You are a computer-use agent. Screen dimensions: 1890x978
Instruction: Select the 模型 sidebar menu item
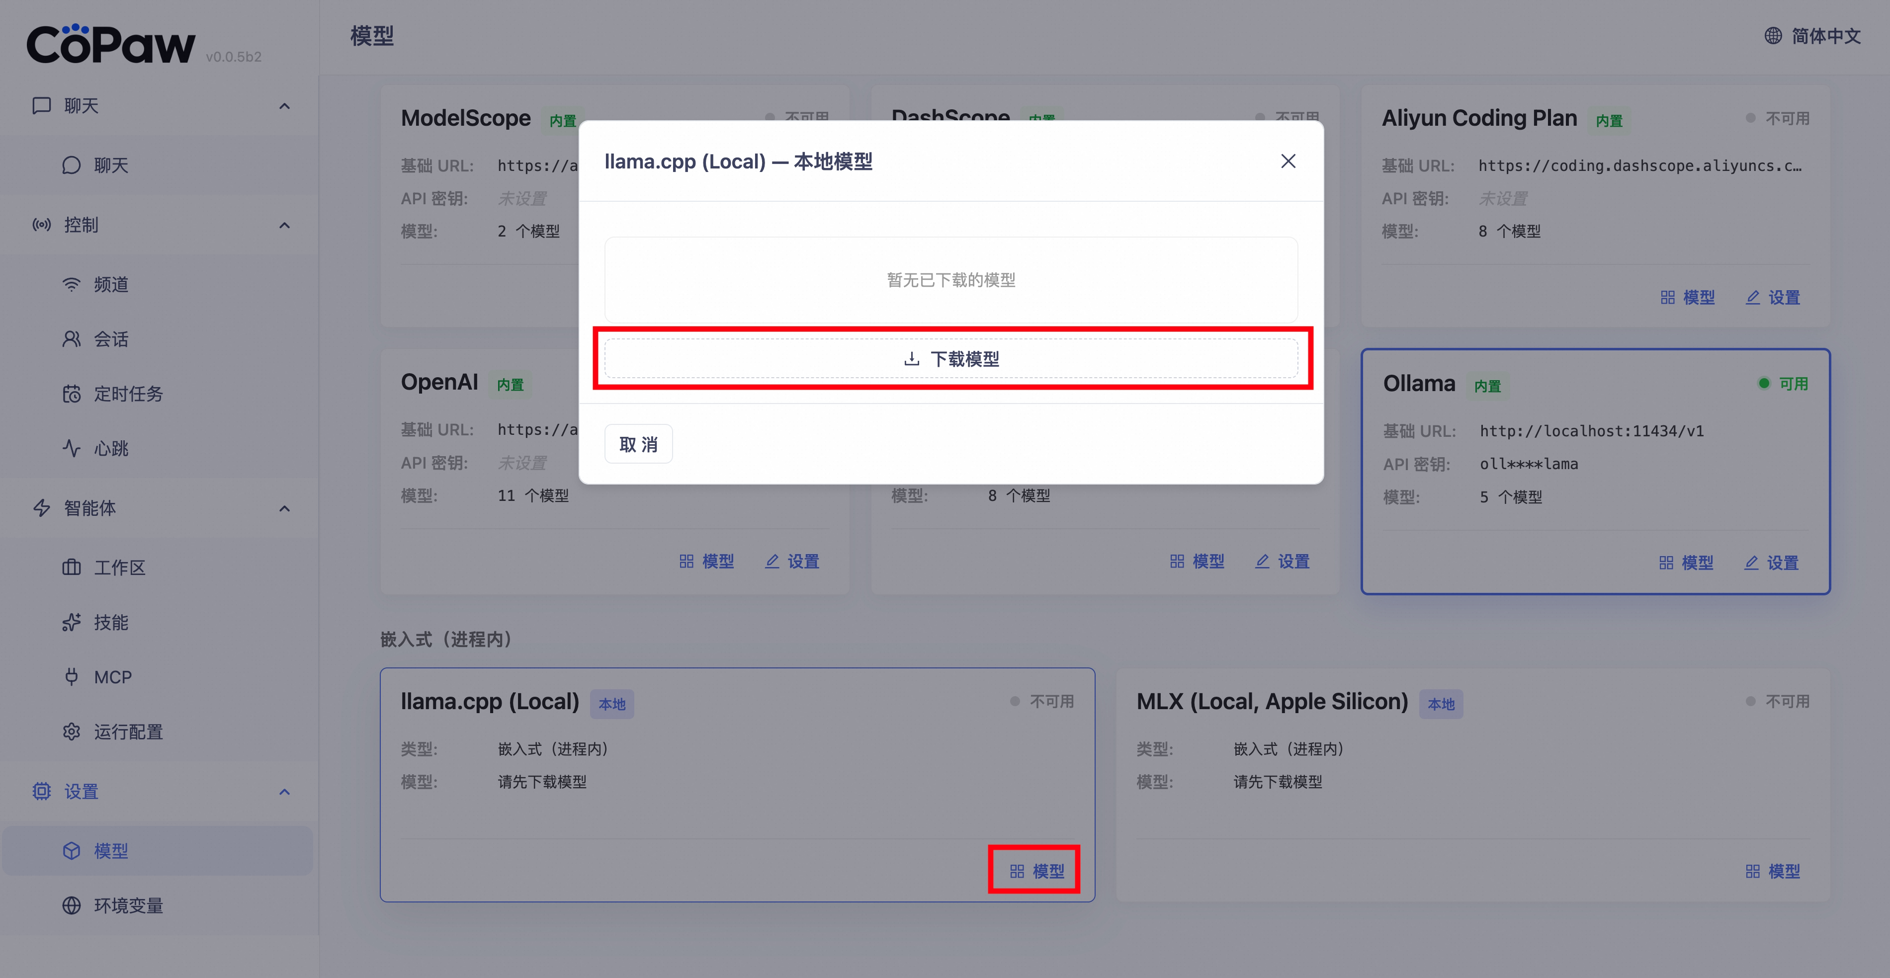(110, 851)
